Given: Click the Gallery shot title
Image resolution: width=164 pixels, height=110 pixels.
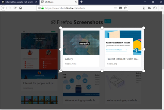Looking at the screenshot, I should tap(69, 59).
